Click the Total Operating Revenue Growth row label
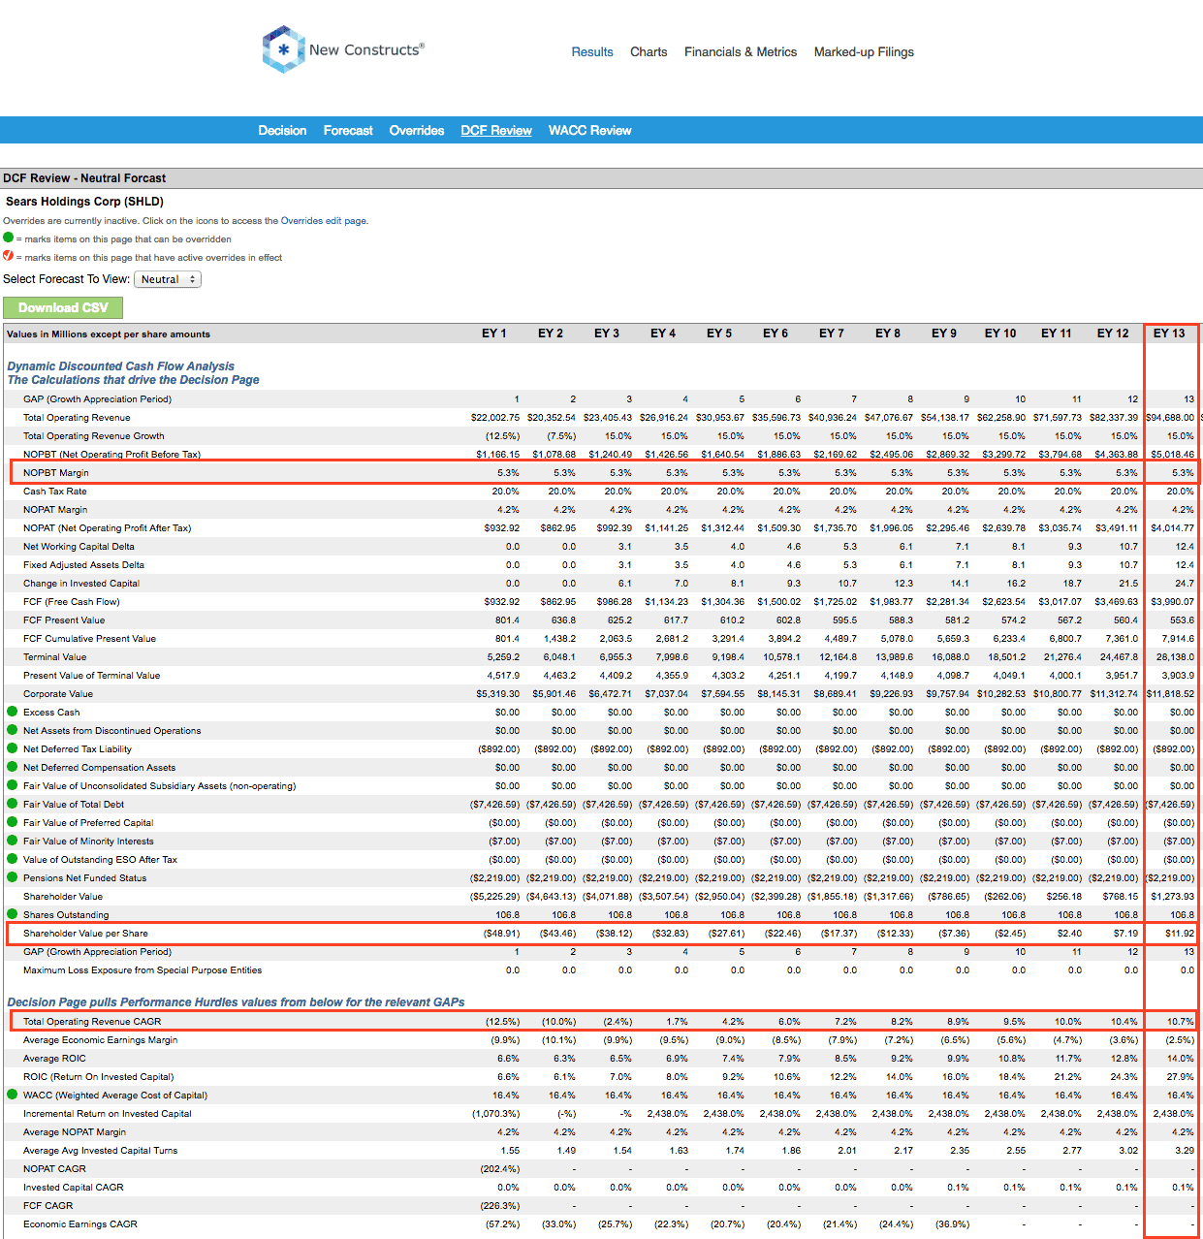This screenshot has width=1203, height=1239. click(94, 436)
